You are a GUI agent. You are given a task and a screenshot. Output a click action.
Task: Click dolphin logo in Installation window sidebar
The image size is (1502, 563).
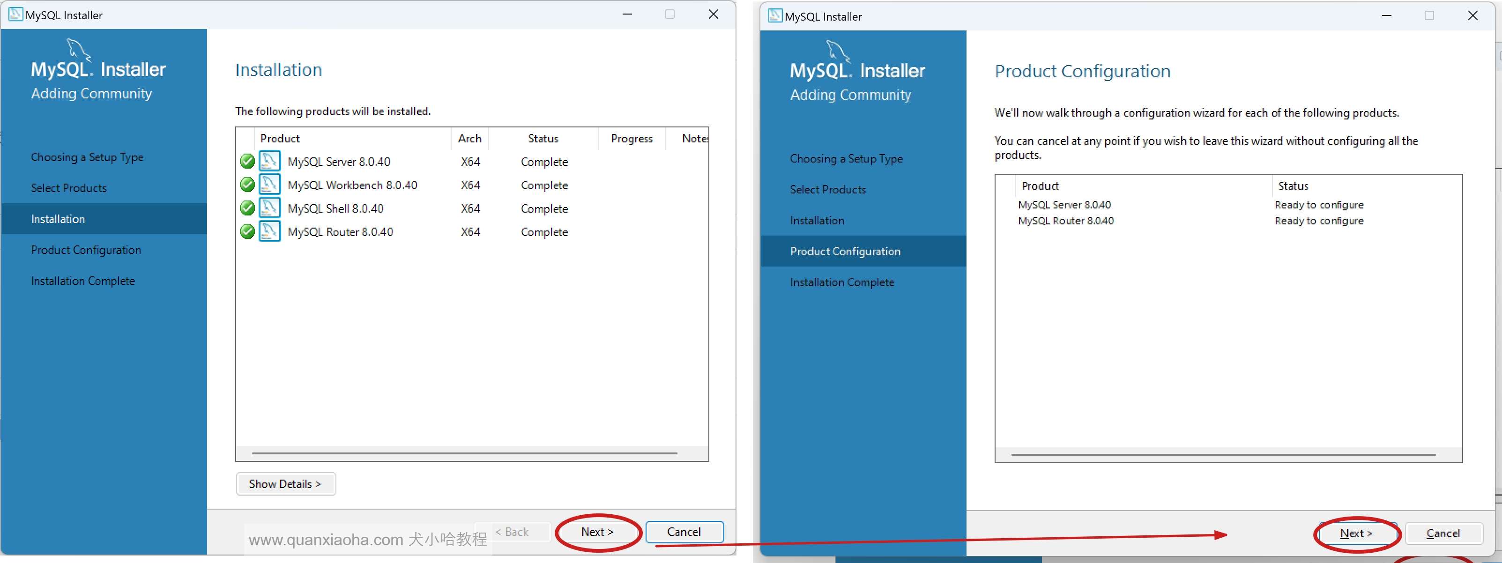pos(78,50)
